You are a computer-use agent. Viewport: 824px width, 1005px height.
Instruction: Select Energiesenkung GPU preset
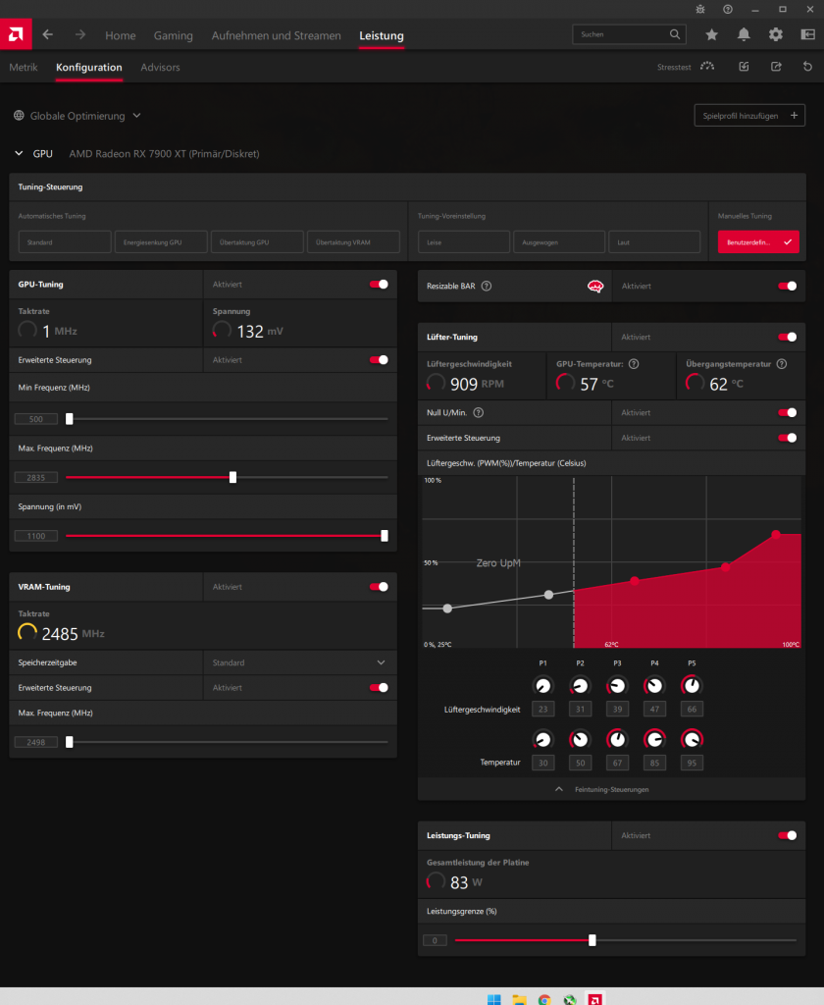tap(161, 242)
